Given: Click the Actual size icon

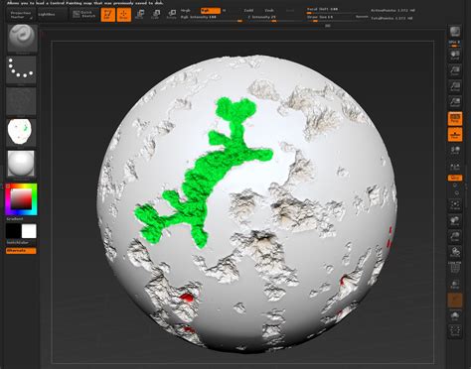Looking at the screenshot, I should (x=455, y=86).
